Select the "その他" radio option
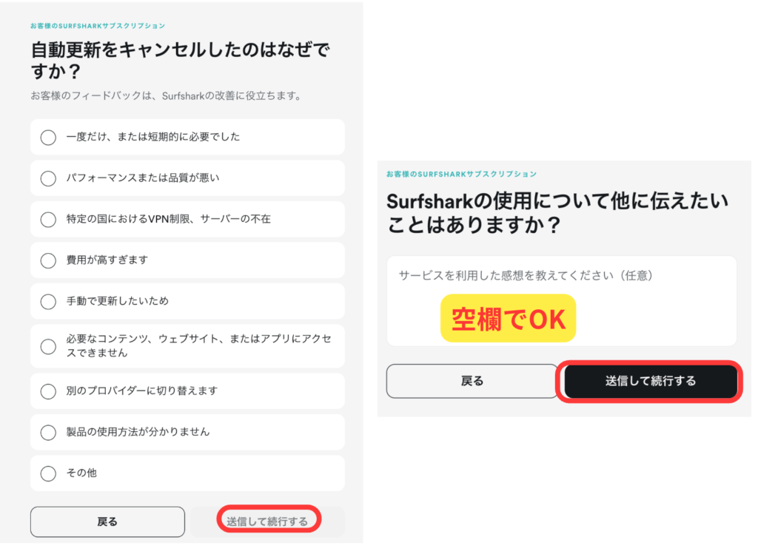758x554 pixels. [x=49, y=473]
